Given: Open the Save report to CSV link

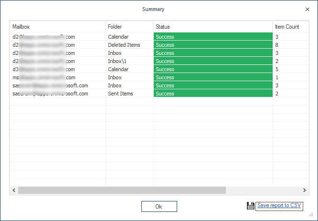Looking at the screenshot, I should (279, 205).
